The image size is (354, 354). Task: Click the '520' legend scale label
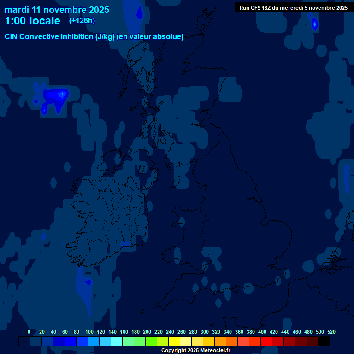click(331, 332)
